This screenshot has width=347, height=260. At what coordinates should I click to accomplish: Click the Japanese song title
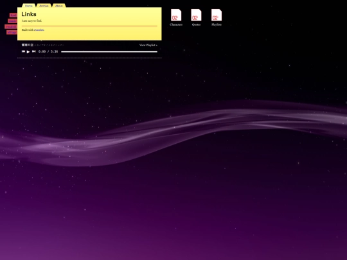[28, 45]
